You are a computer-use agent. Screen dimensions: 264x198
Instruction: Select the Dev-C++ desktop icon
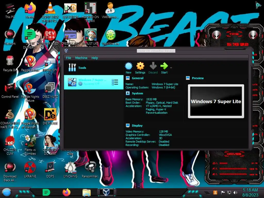[x=50, y=35]
